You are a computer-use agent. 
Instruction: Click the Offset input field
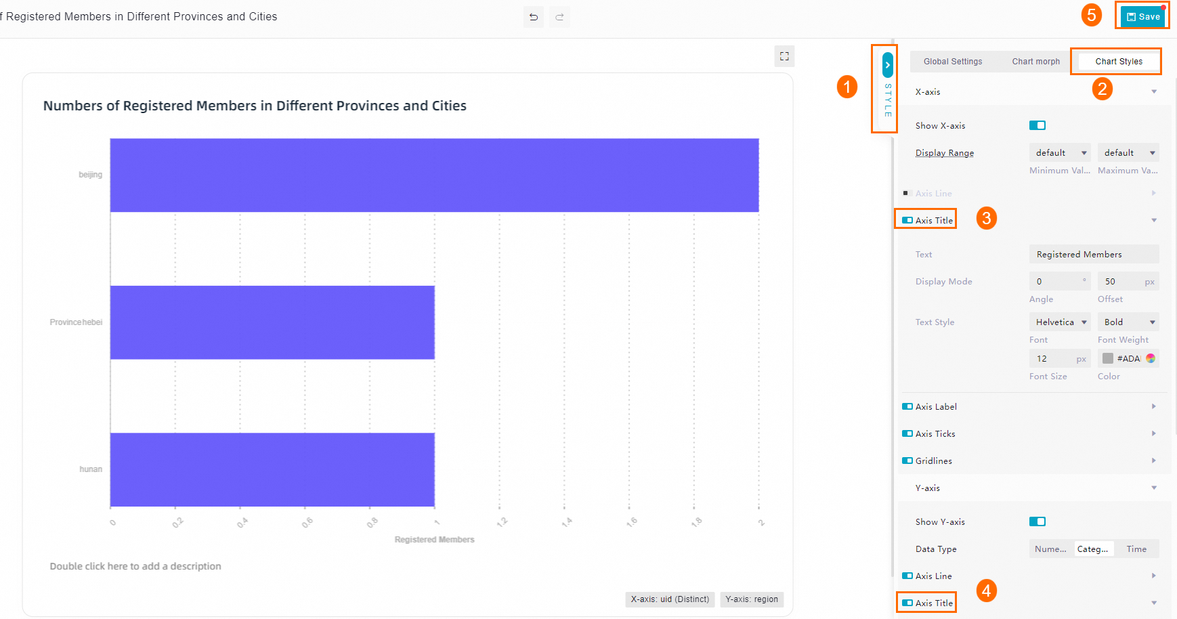[x=1128, y=282]
